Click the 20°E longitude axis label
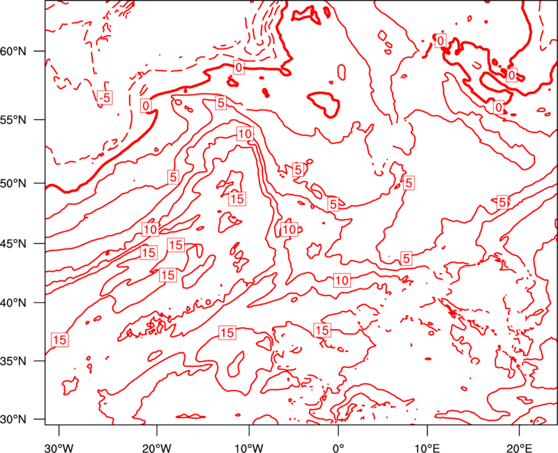 tap(519, 447)
